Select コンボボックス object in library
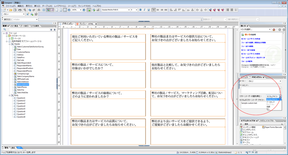The width and height of the screenshot is (288, 155). (249, 130)
